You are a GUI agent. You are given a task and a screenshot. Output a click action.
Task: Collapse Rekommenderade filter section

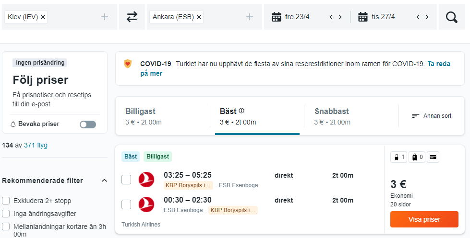104,181
